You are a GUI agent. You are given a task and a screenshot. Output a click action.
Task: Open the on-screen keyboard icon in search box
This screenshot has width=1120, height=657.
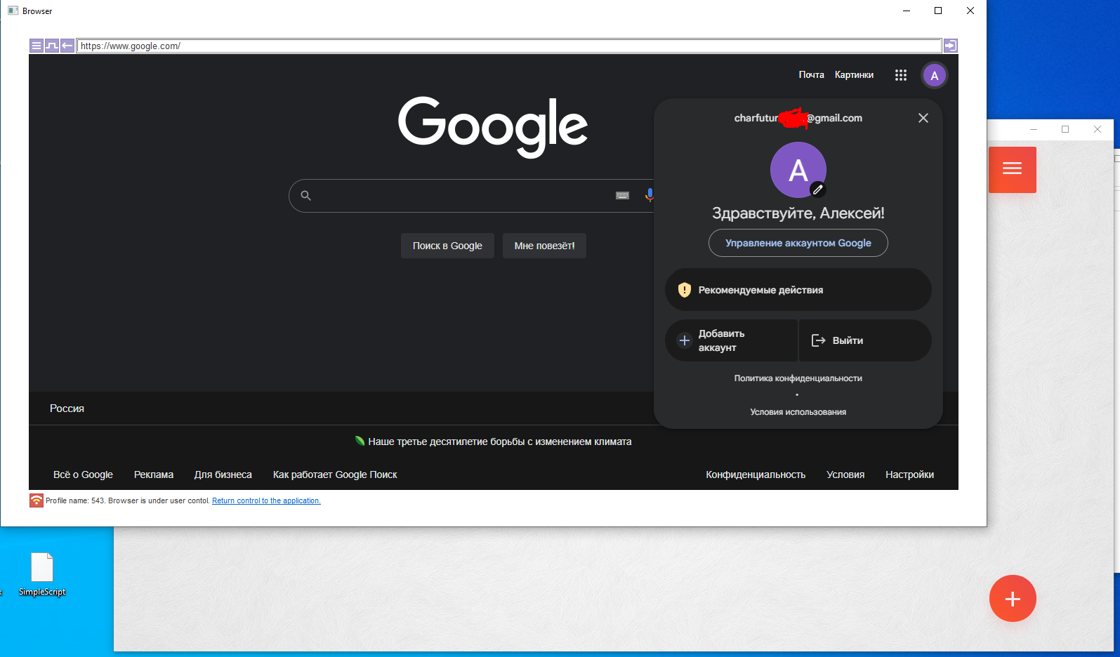[622, 196]
